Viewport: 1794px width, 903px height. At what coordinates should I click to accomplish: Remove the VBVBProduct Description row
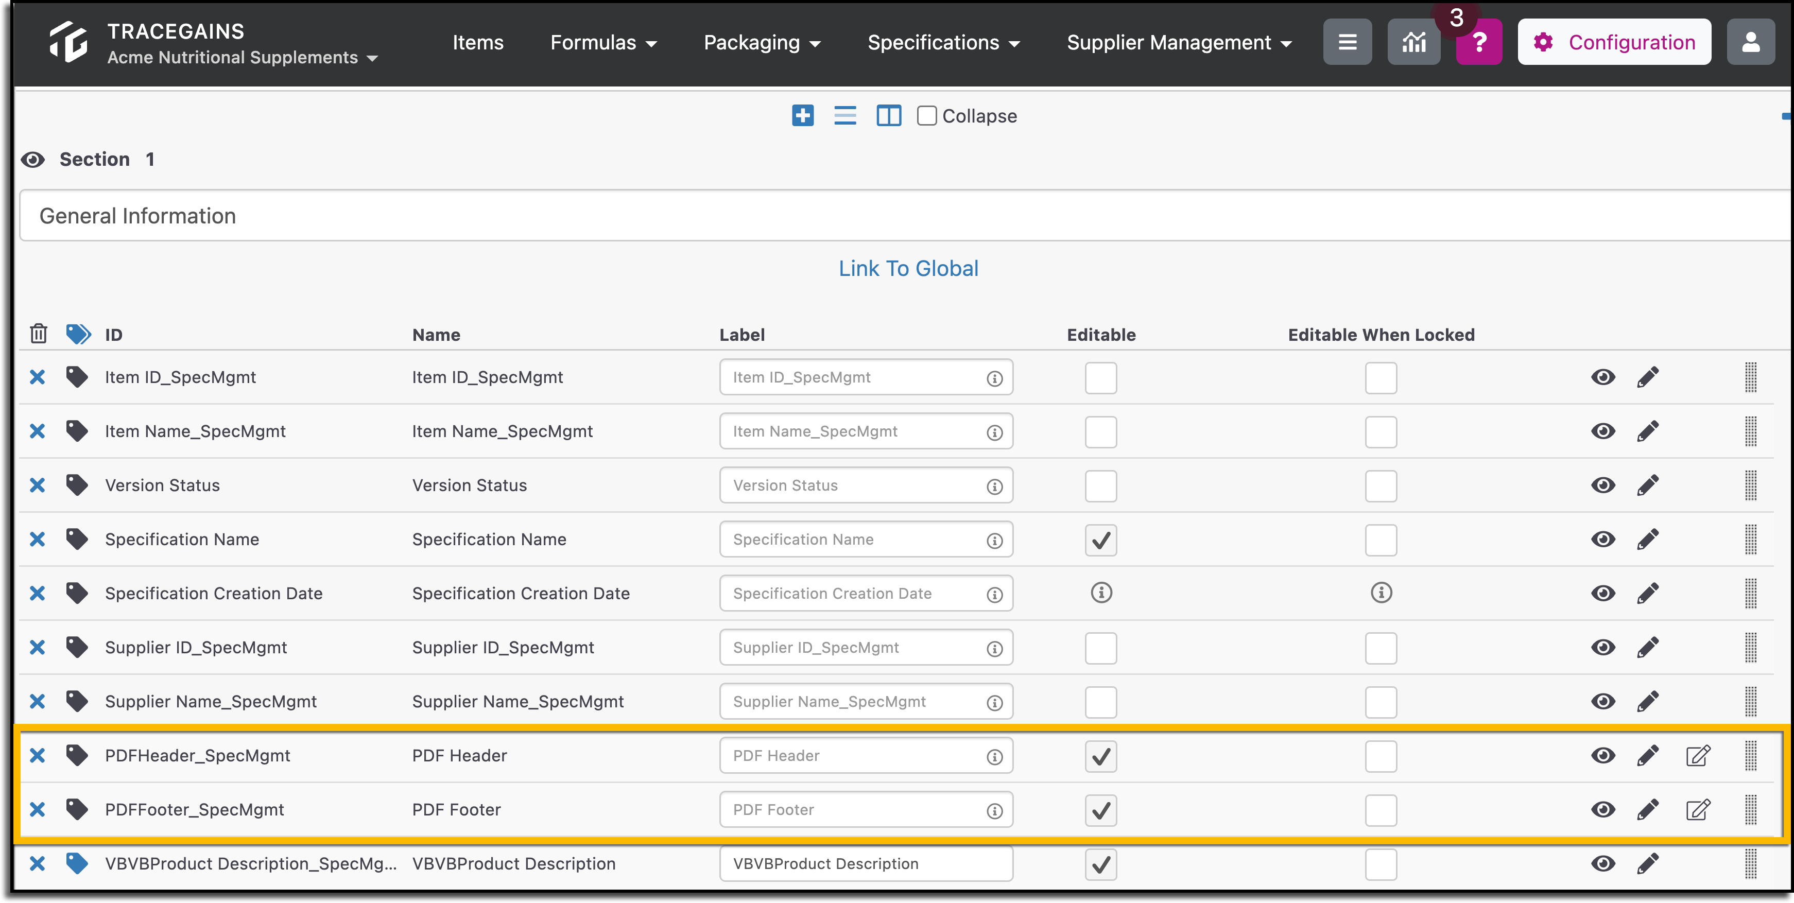pyautogui.click(x=37, y=863)
